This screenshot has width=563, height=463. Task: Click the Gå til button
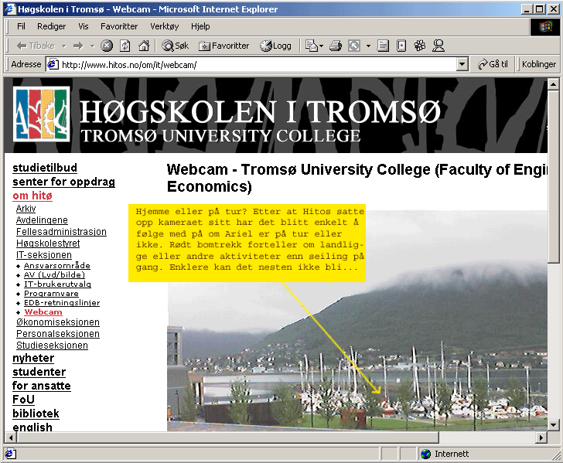pyautogui.click(x=493, y=64)
